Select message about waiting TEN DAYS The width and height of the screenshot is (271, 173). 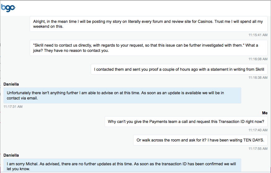[x=200, y=140]
